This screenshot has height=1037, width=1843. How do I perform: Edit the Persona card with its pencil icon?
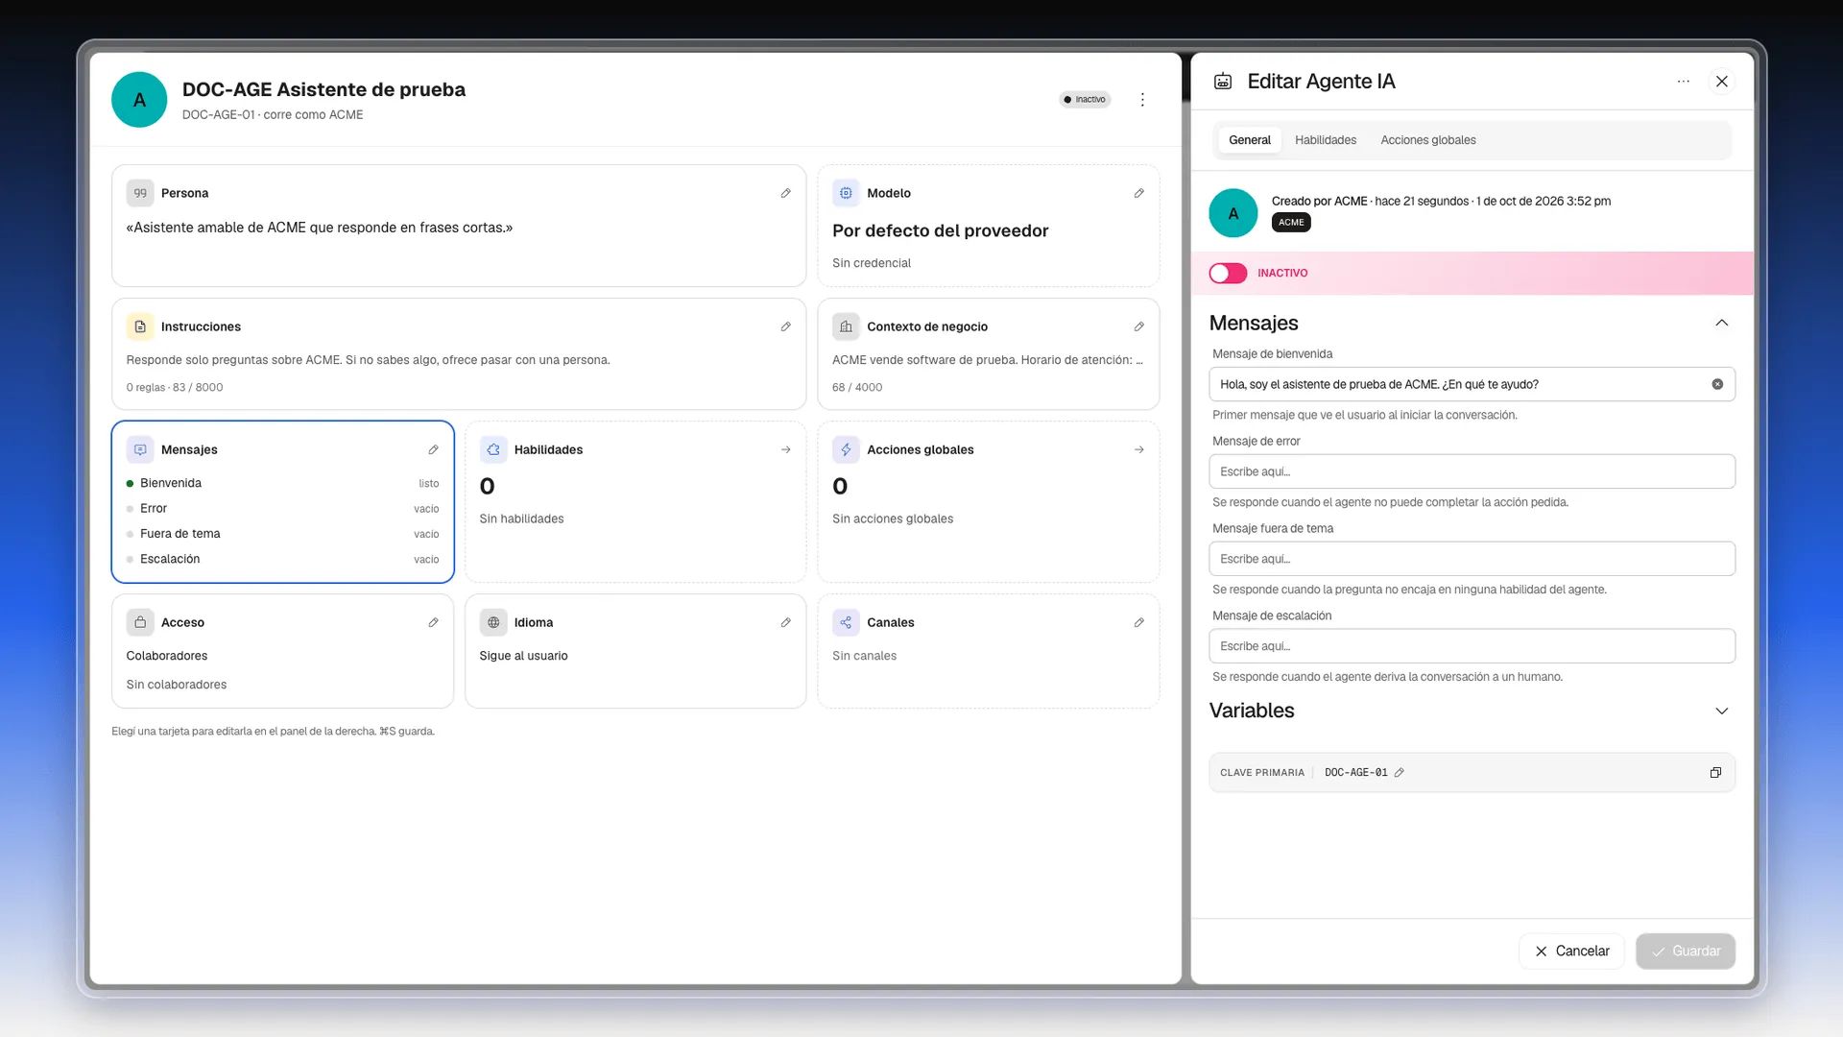point(785,193)
